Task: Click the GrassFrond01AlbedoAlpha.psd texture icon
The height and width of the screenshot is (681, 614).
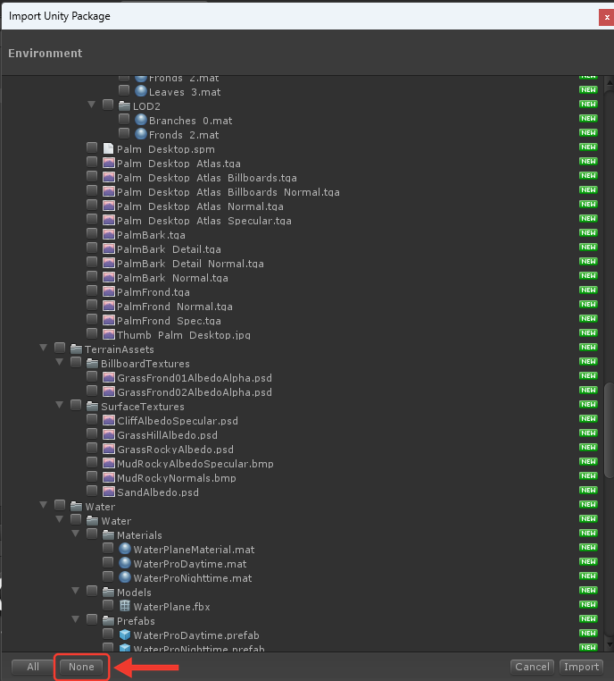Action: (108, 377)
